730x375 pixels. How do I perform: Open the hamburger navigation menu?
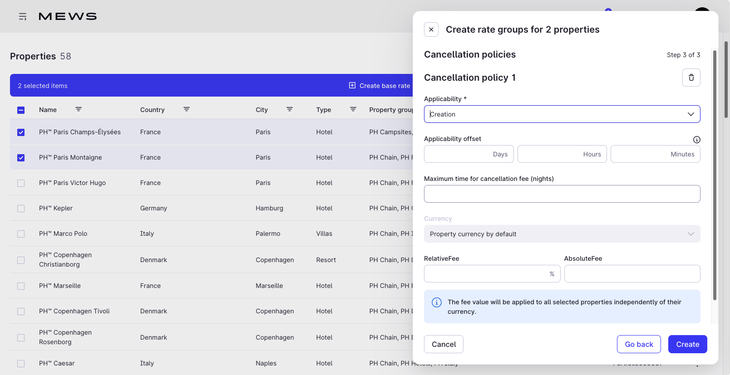click(x=23, y=17)
